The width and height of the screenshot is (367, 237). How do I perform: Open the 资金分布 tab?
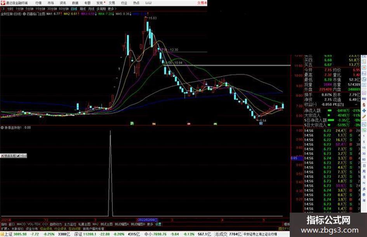tap(31, 228)
